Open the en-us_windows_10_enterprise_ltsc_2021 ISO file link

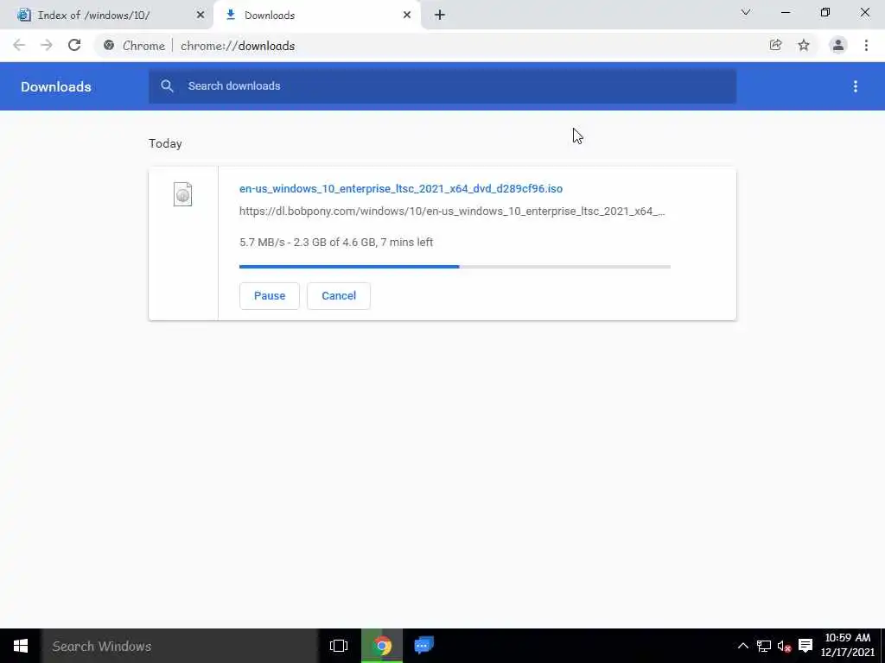coord(401,189)
